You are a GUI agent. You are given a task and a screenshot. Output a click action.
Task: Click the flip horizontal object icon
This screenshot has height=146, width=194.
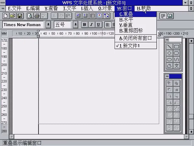click(x=169, y=96)
